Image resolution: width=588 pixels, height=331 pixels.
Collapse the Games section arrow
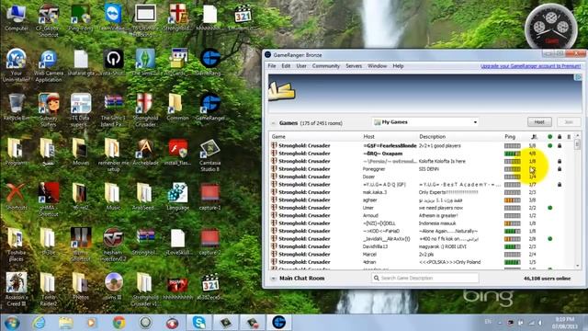pos(274,123)
